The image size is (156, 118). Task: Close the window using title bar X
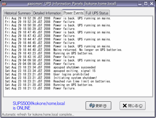[152, 4]
